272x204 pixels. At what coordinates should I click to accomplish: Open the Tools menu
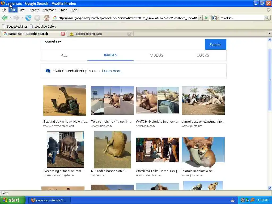coord(64,10)
